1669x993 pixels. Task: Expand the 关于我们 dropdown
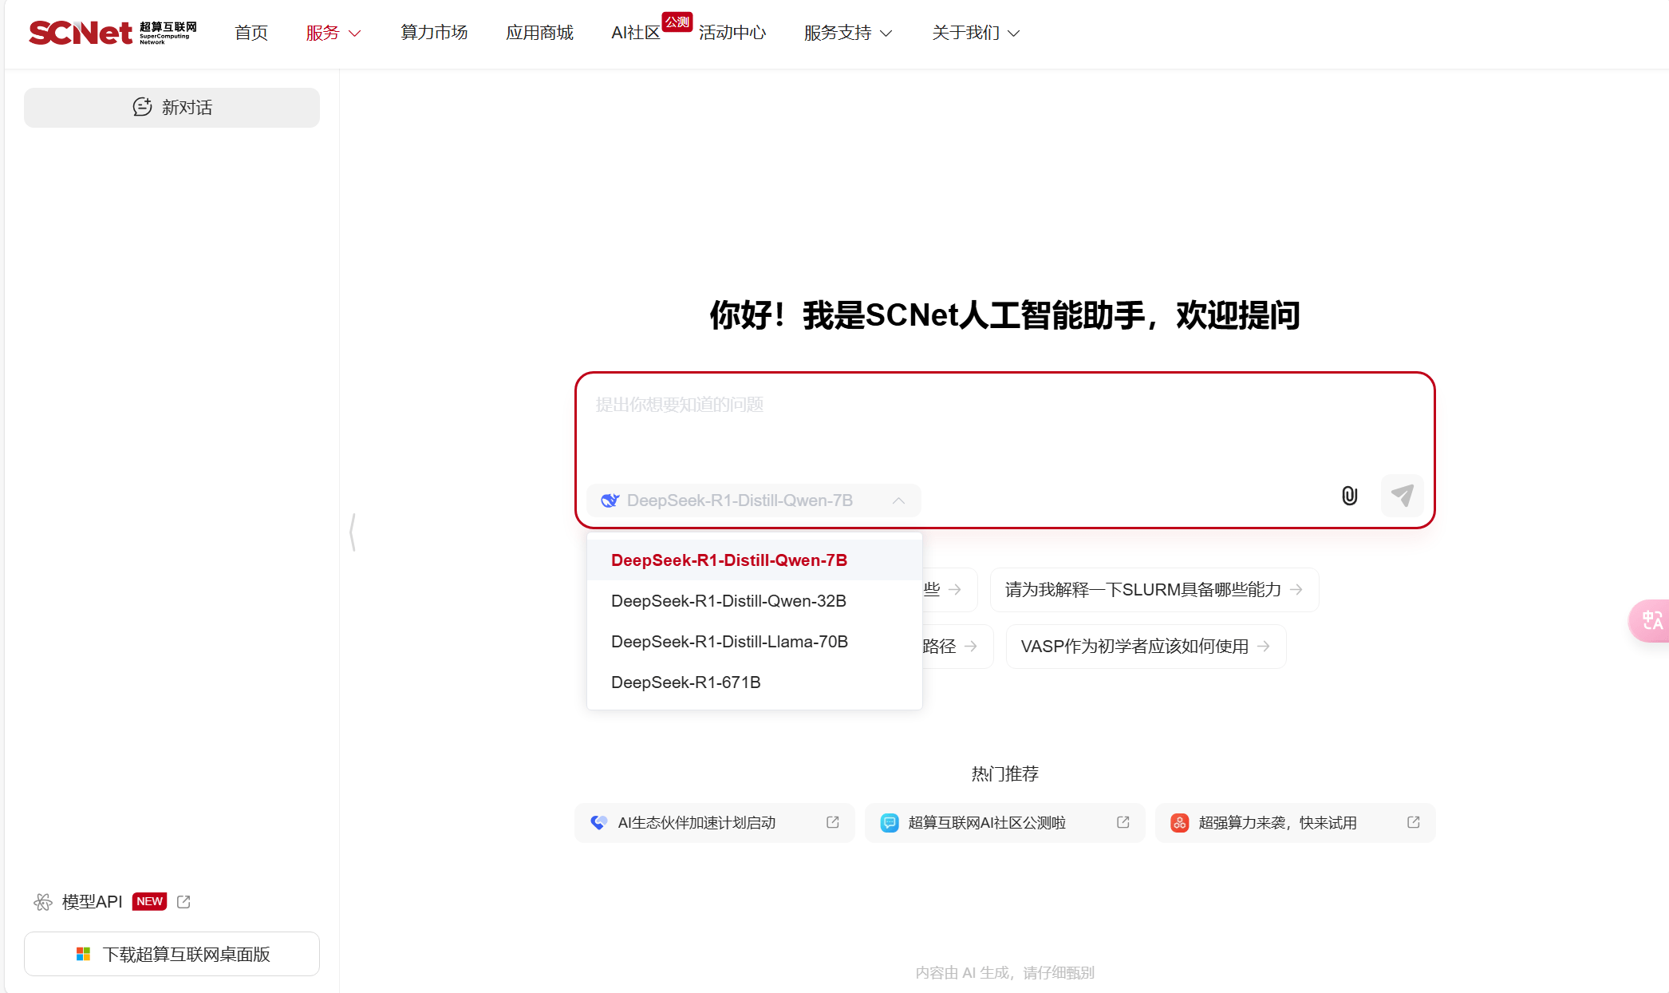coord(974,33)
